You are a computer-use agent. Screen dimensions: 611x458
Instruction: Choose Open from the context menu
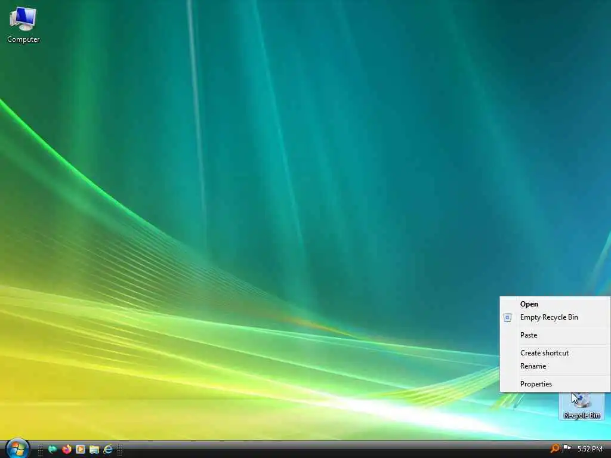(555, 304)
